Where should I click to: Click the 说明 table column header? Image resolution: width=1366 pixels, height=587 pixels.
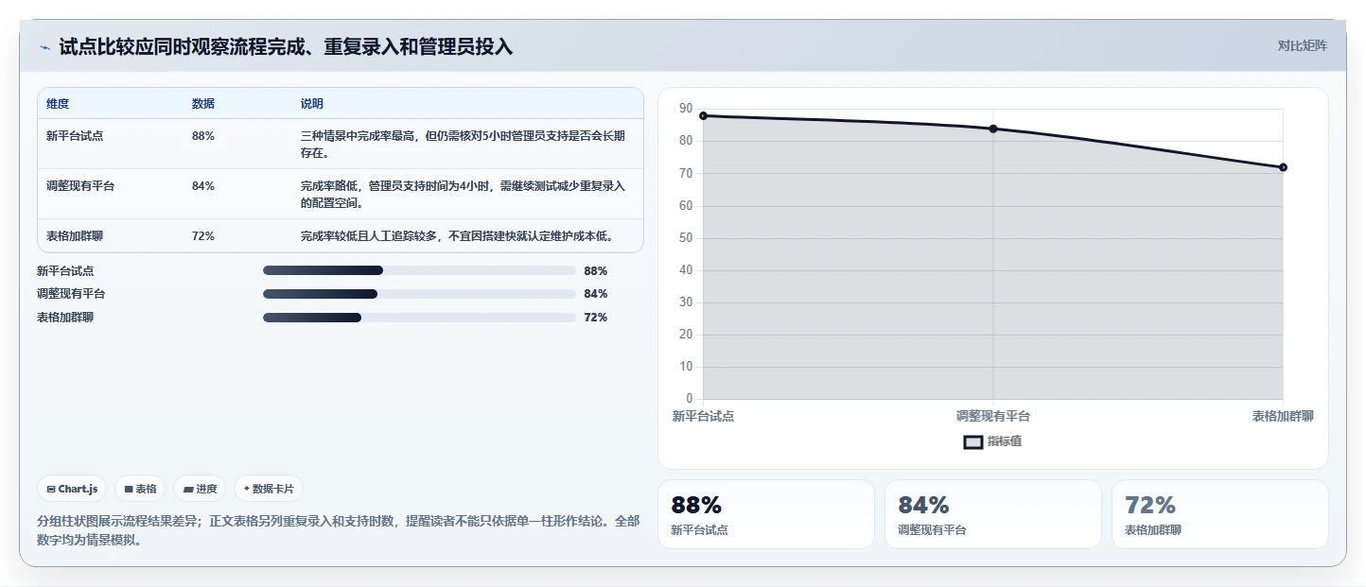[312, 104]
